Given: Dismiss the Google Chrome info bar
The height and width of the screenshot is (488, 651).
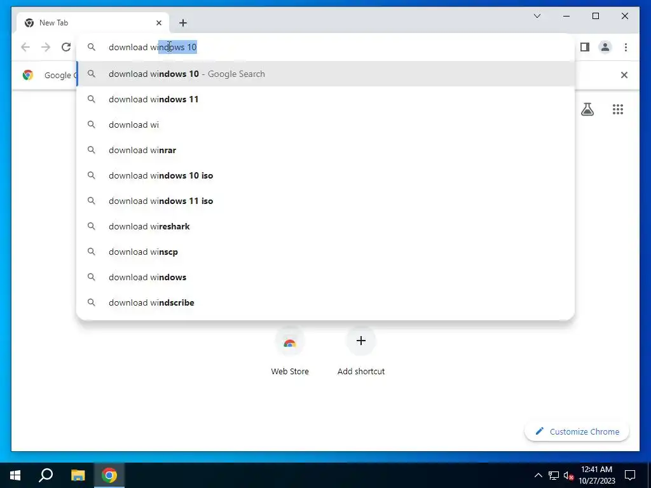Looking at the screenshot, I should [x=624, y=75].
